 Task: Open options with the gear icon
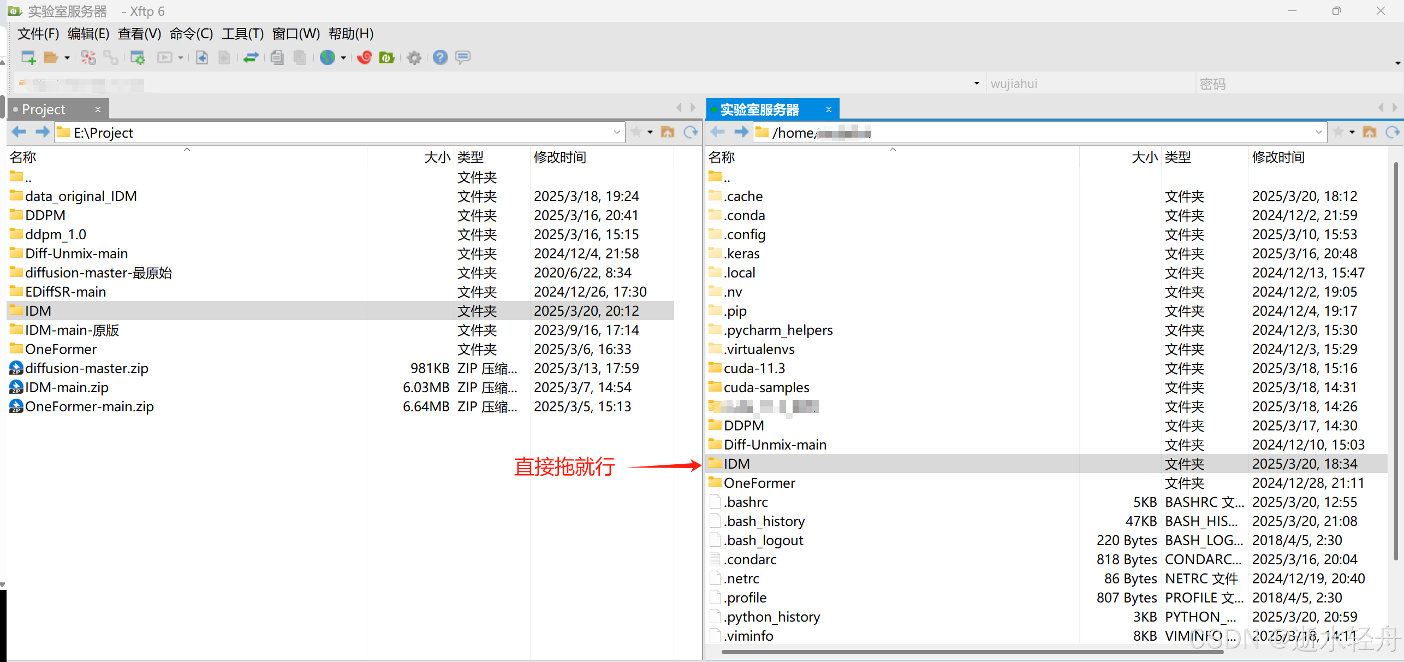[x=414, y=57]
